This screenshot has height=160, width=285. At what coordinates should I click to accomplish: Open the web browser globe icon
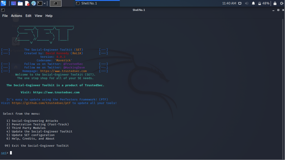(33, 3)
